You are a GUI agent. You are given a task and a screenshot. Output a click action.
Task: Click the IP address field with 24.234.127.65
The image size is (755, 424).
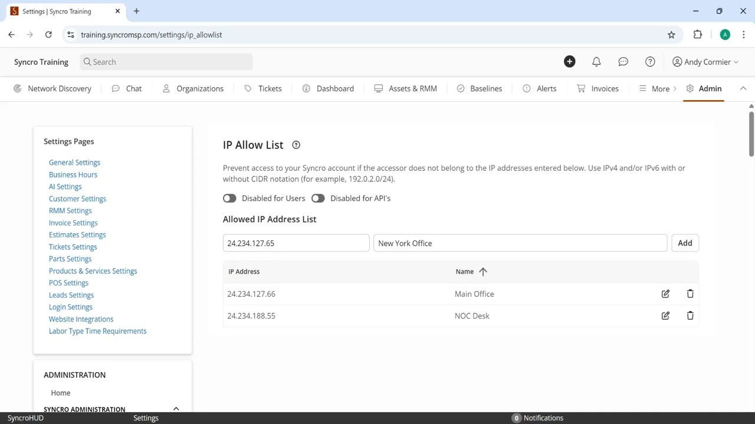(296, 243)
